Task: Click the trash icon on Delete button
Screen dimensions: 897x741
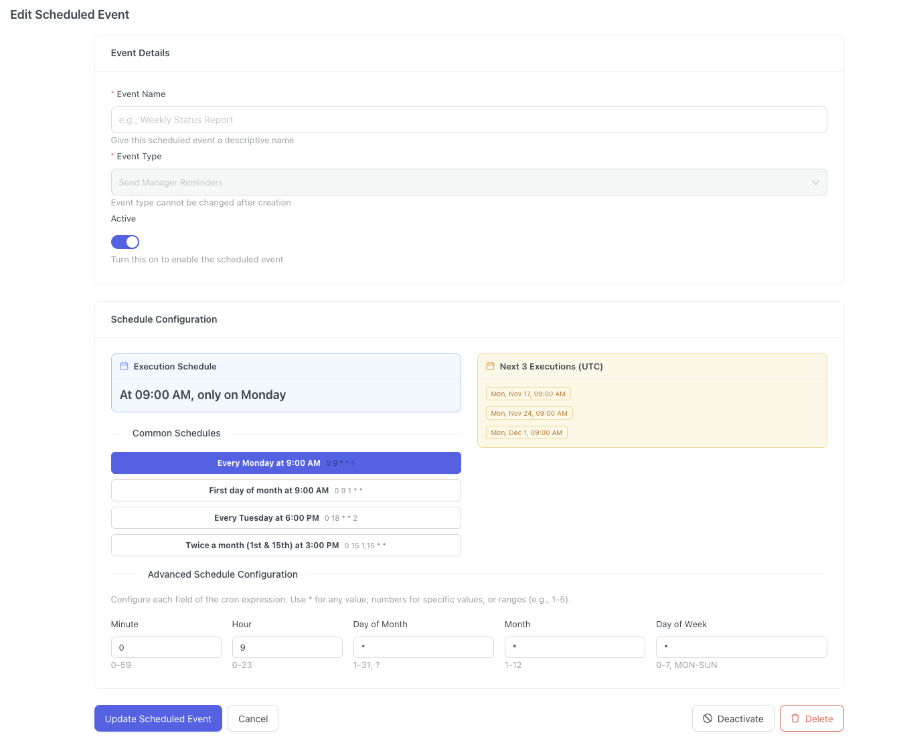Action: (795, 718)
